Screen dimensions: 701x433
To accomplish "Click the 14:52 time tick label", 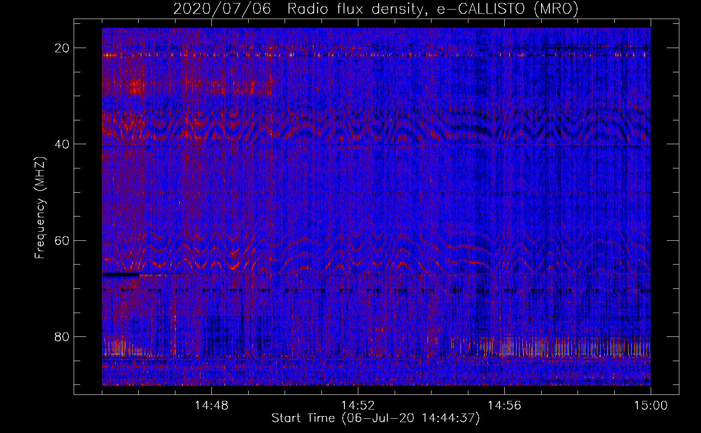I will (358, 406).
